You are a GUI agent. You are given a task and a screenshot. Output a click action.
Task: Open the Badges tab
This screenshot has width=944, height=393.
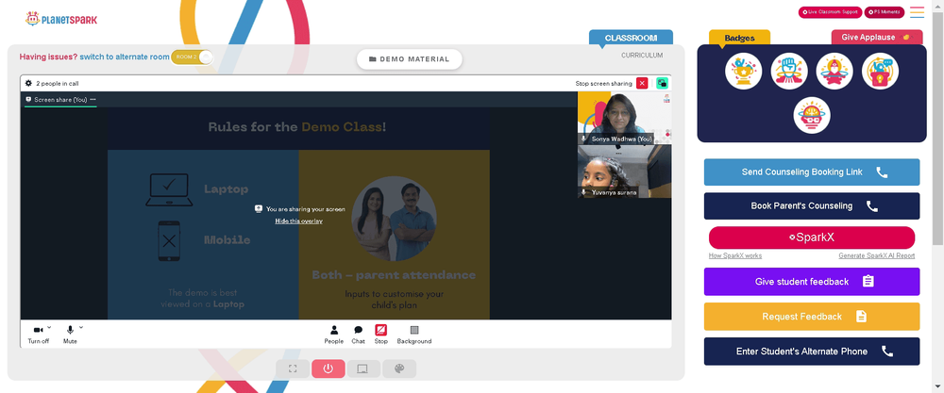click(x=739, y=38)
